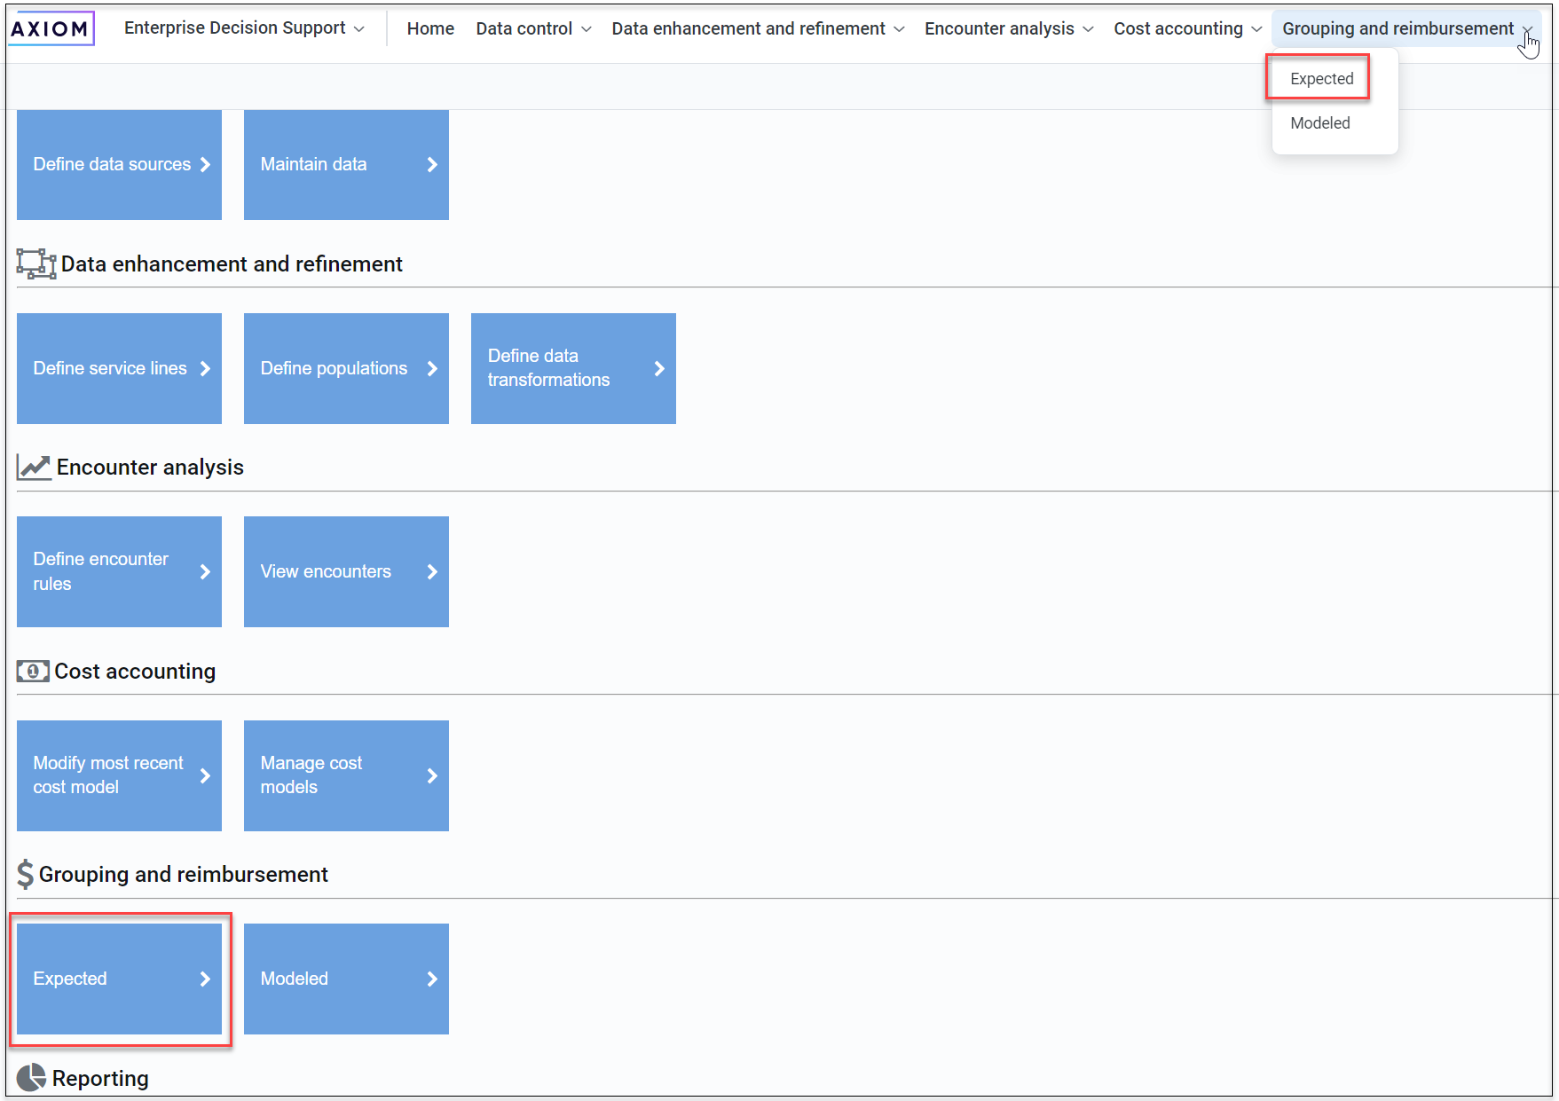Image resolution: width=1559 pixels, height=1101 pixels.
Task: Click the Encounter analysis section heading
Action: [x=150, y=468]
